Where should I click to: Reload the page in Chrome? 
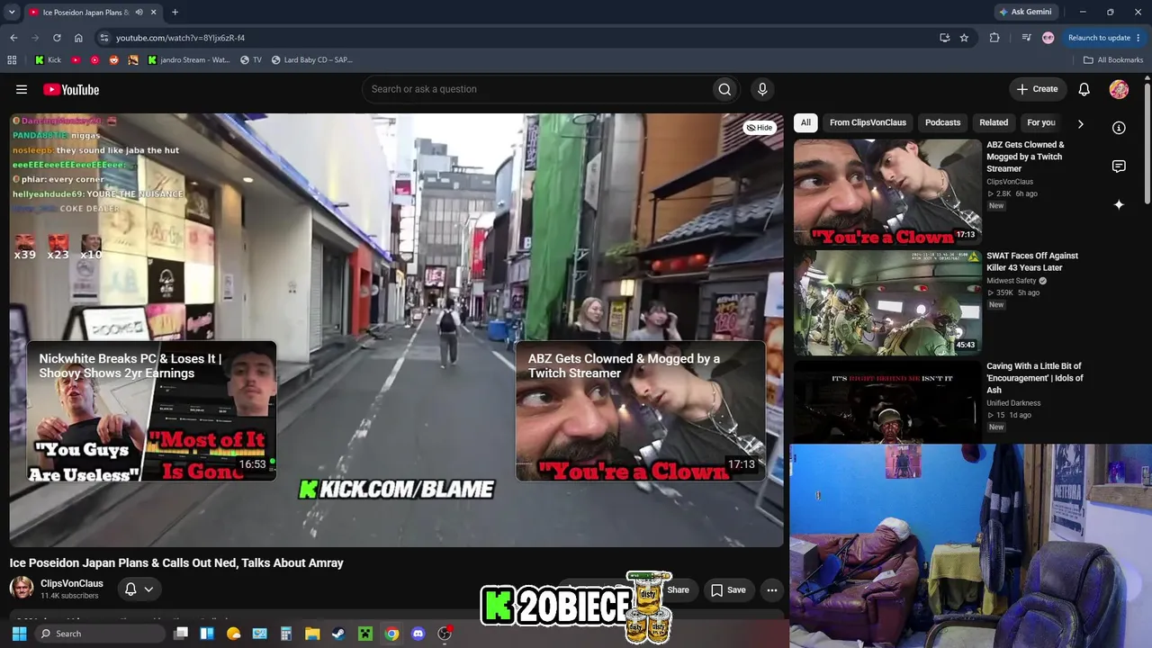57,38
